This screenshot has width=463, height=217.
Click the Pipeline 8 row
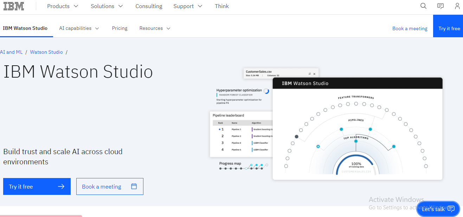(x=242, y=143)
